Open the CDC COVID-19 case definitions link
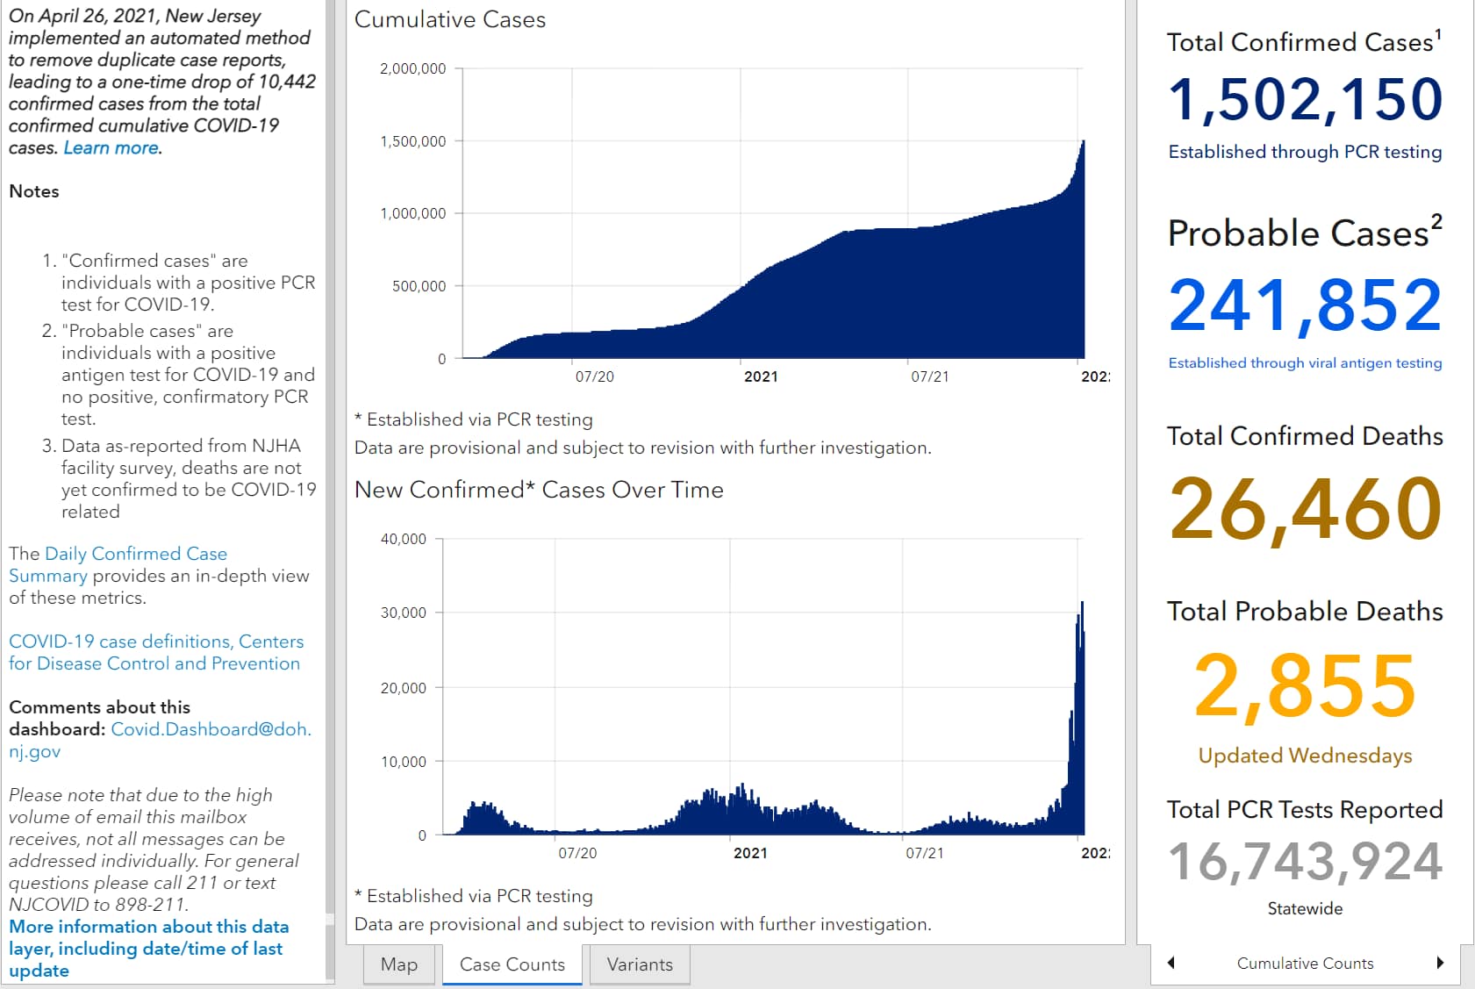This screenshot has width=1475, height=989. [x=156, y=652]
